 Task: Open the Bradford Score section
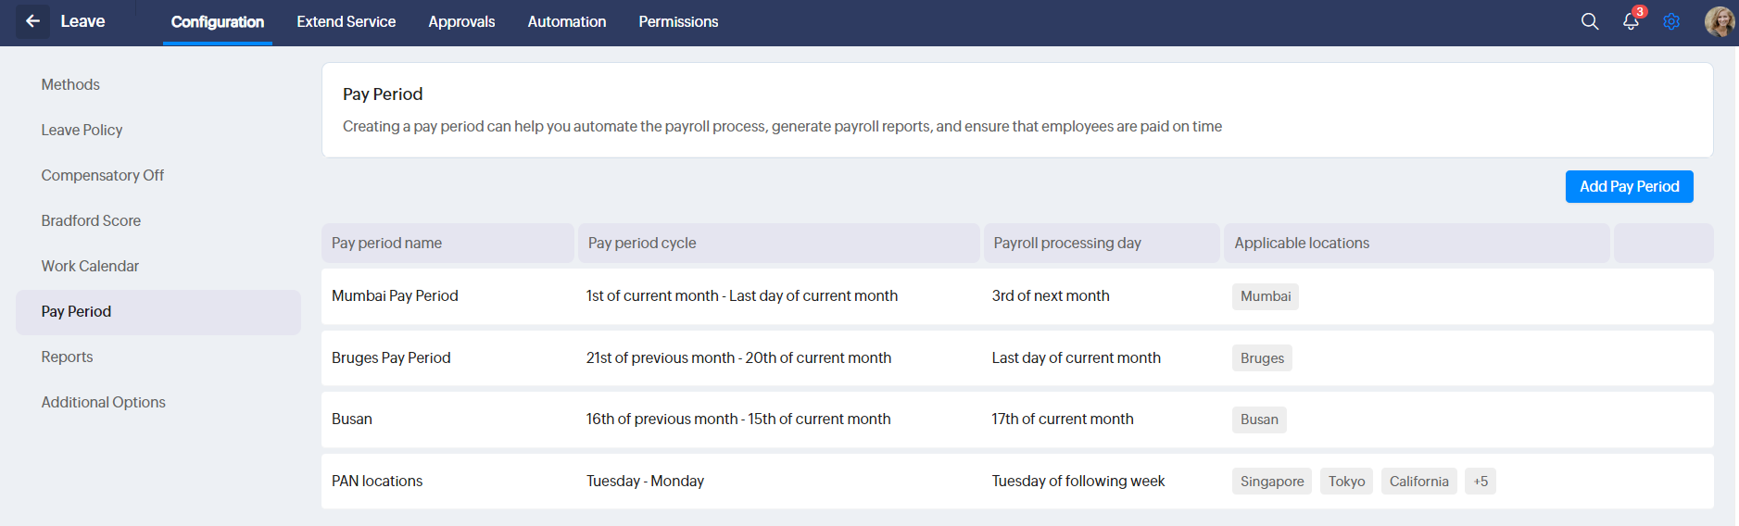click(x=91, y=220)
